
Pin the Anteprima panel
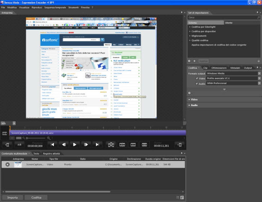(x=182, y=13)
